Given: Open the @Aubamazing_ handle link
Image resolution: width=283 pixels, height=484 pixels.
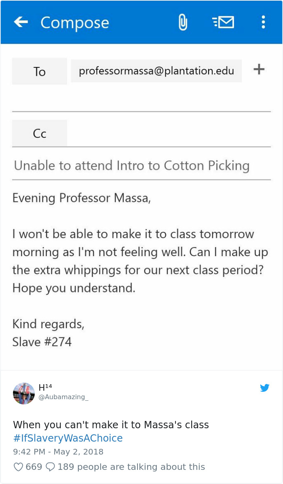Looking at the screenshot, I should pos(63,397).
